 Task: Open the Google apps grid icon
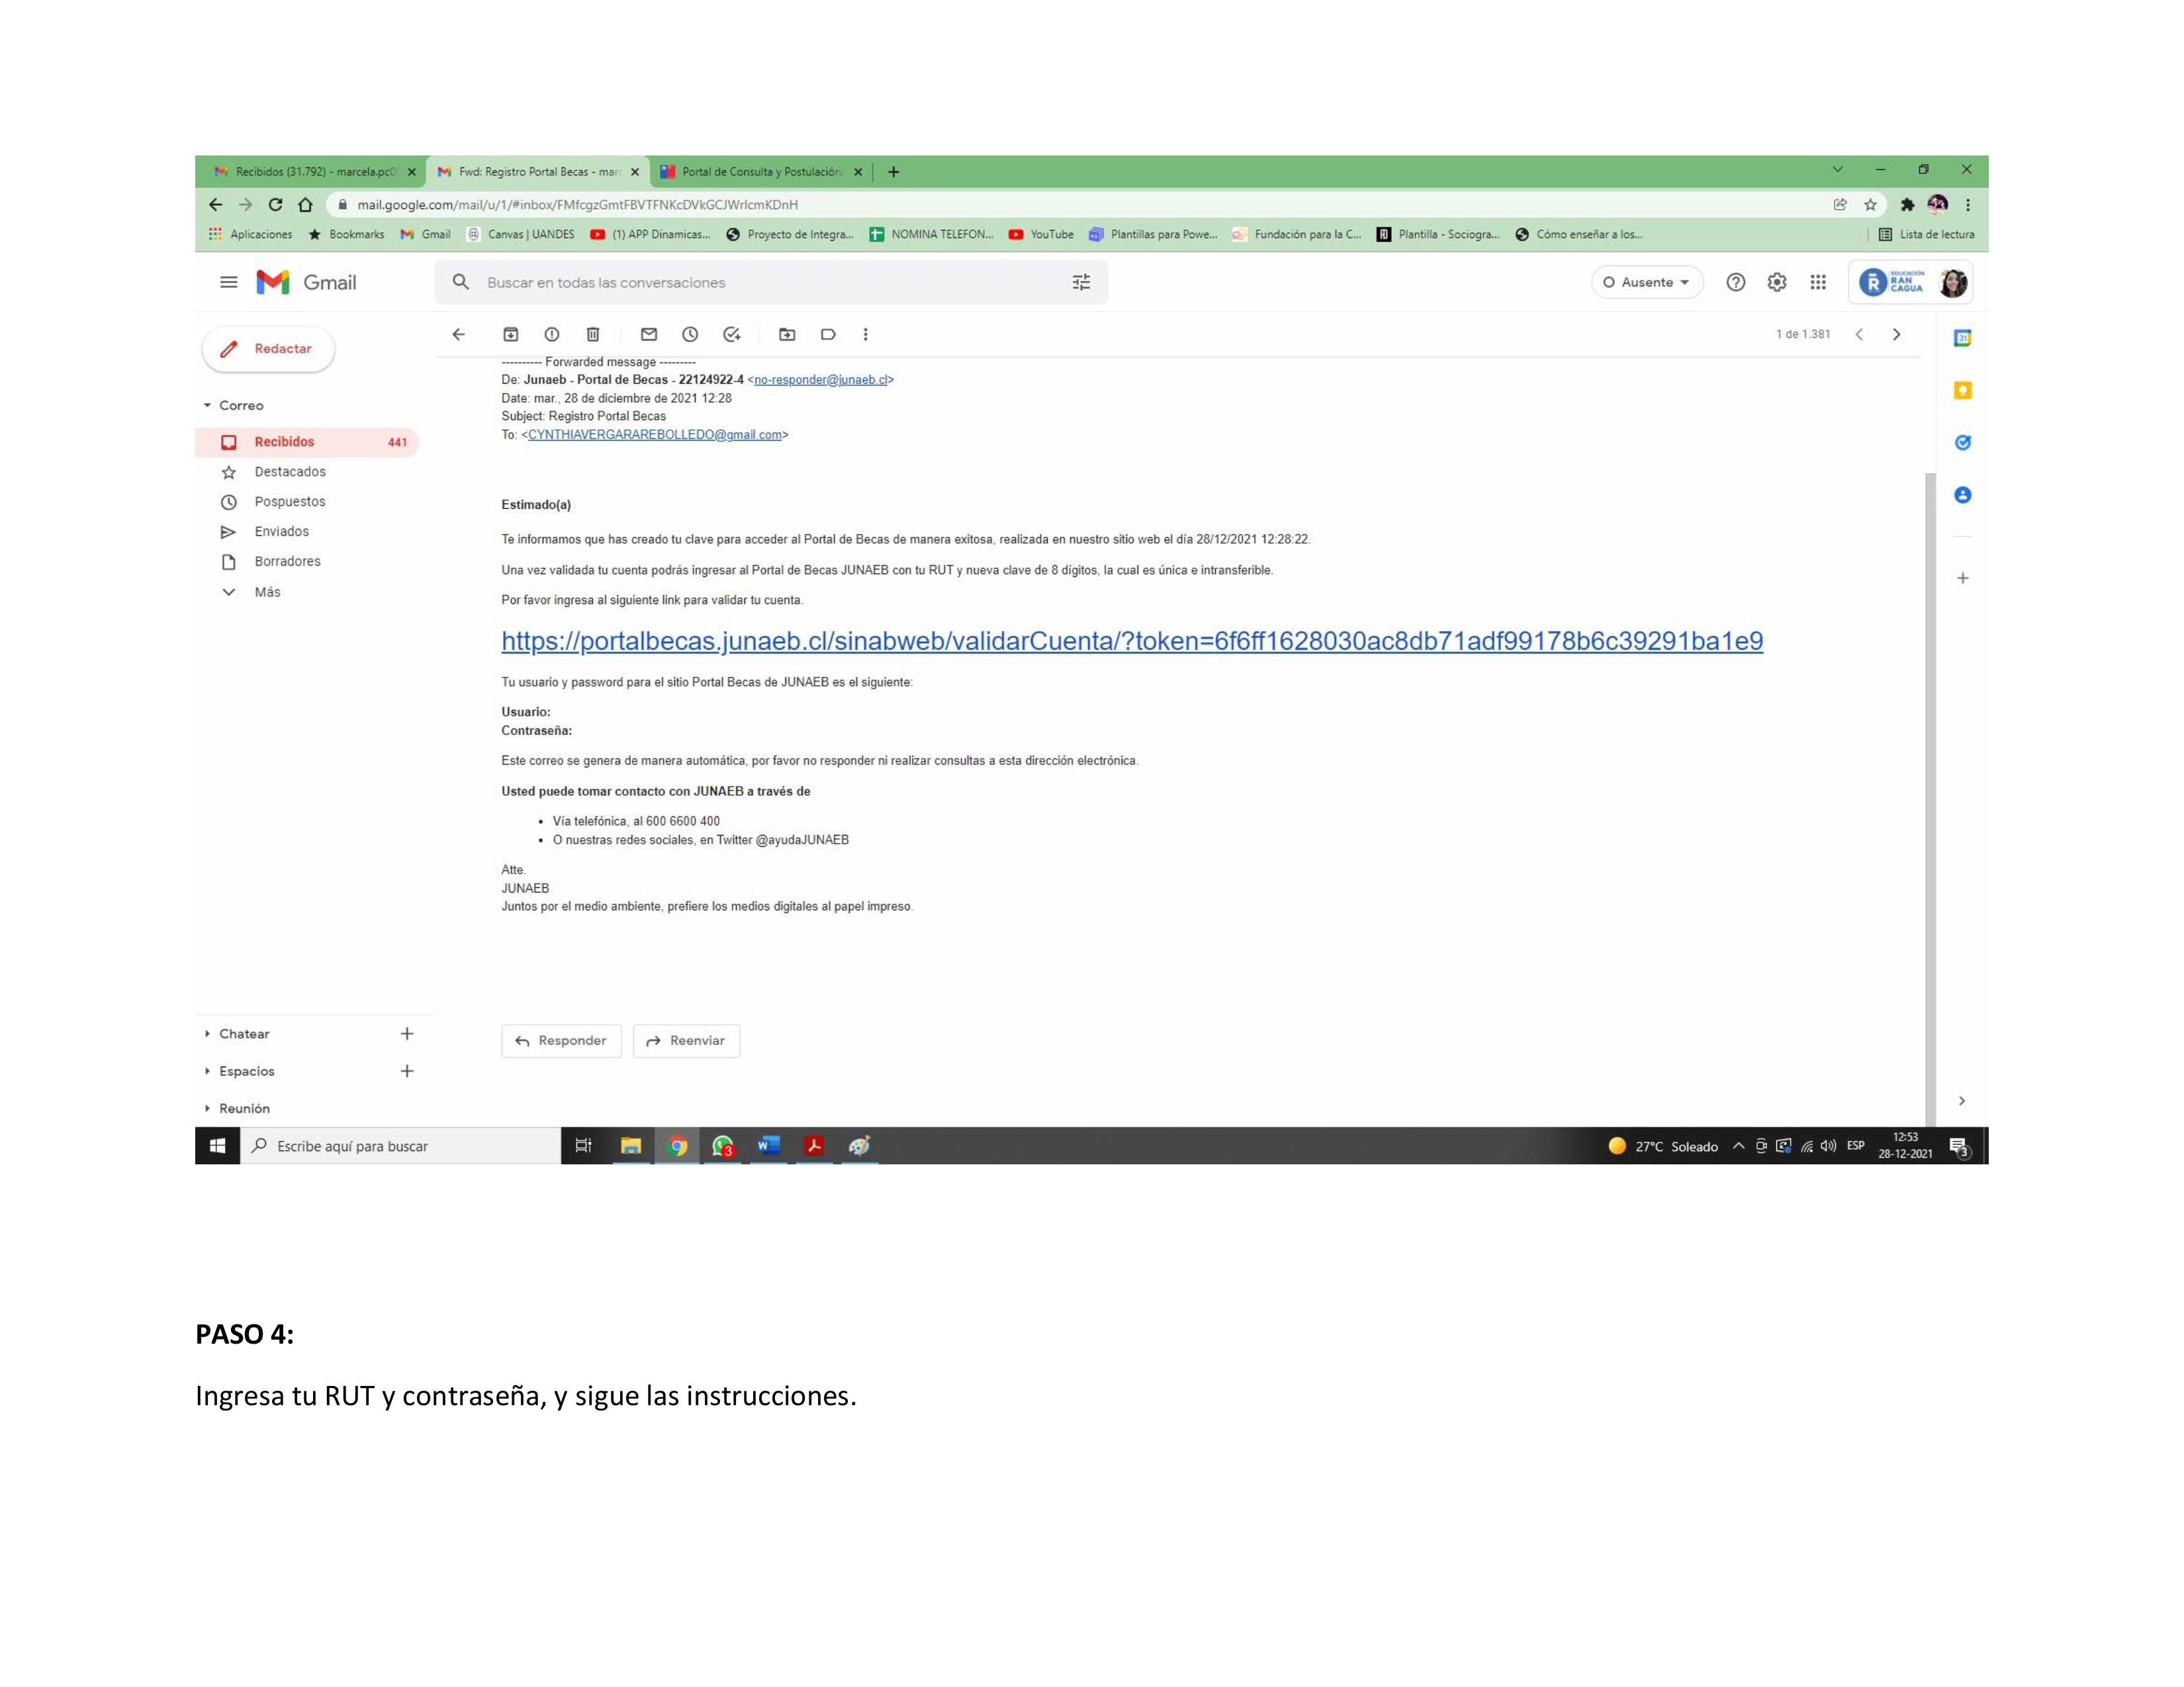click(x=1818, y=283)
